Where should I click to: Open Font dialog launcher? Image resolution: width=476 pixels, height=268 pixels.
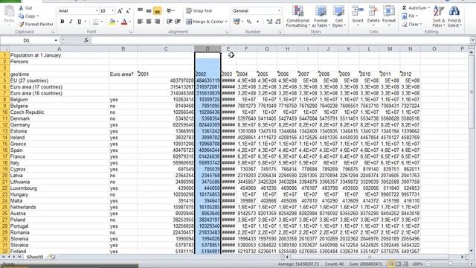pyautogui.click(x=130, y=32)
